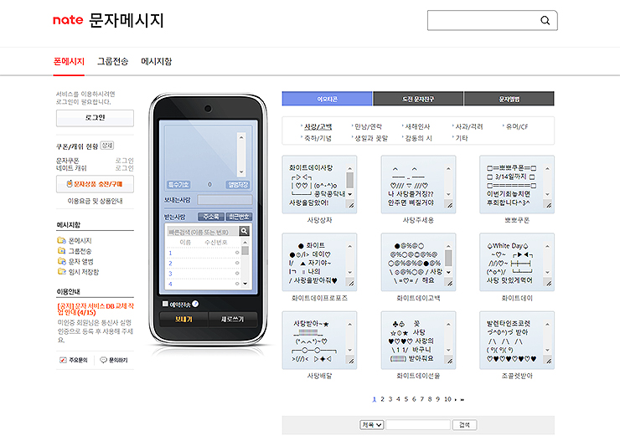Click the up arrow in the phone message area
Image resolution: width=620 pixels, height=441 pixels.
[x=241, y=137]
